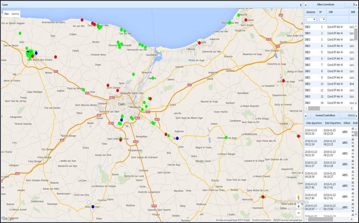
Task: Zoom out with the map minus button
Action: 298,213
